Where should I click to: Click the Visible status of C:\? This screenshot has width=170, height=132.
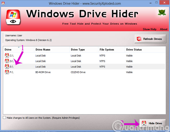click(129, 56)
